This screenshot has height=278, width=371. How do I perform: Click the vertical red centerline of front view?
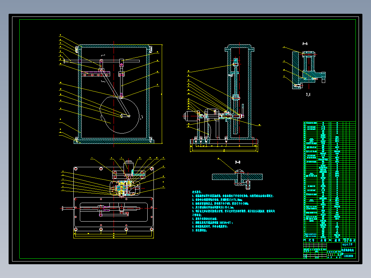(x=114, y=94)
